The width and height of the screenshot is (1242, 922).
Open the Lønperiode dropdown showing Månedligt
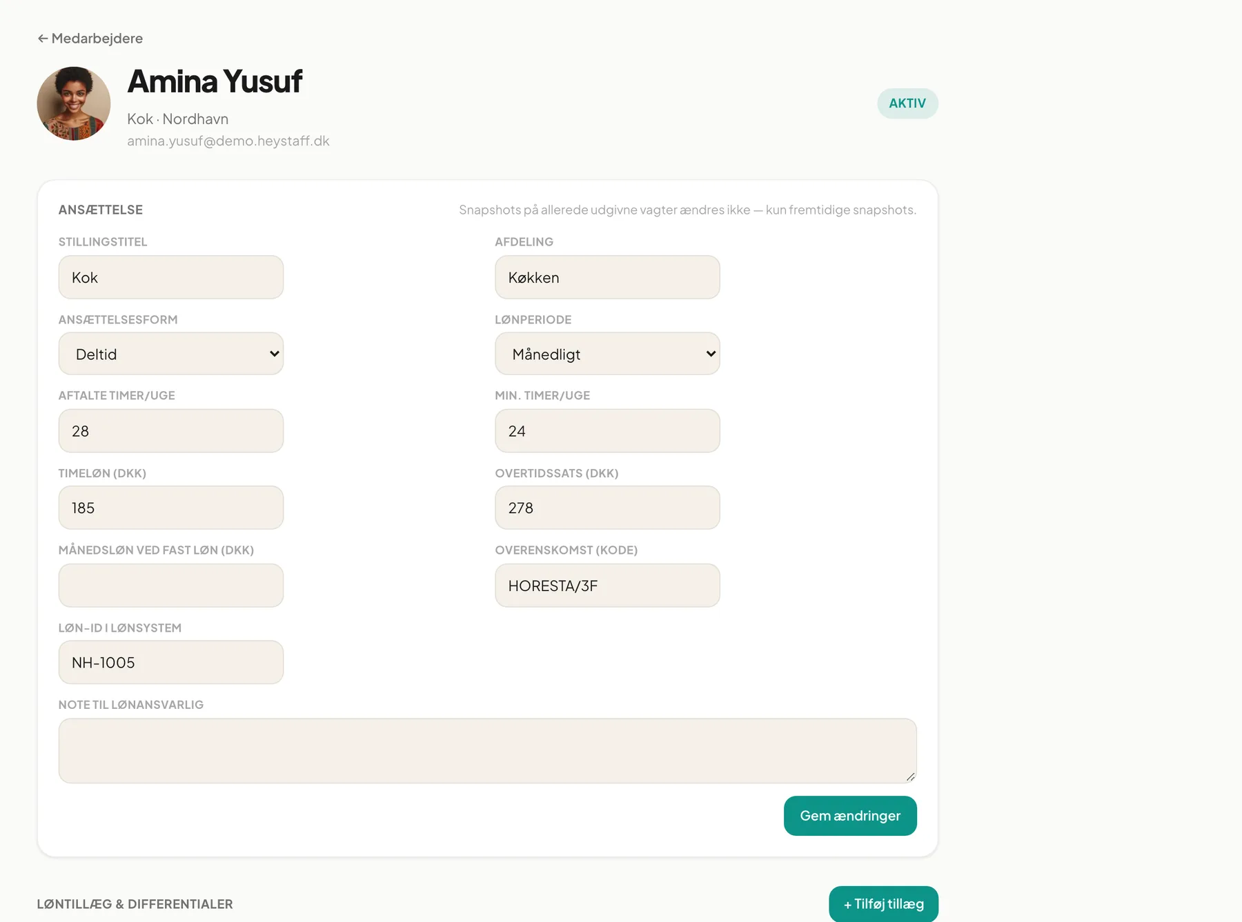click(x=607, y=354)
